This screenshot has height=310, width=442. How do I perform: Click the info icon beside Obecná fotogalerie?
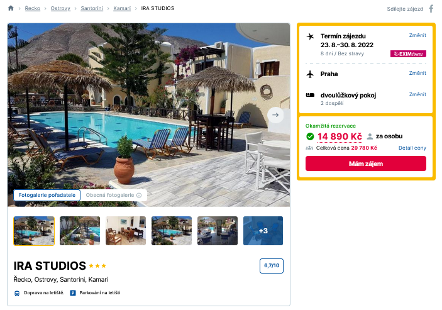point(139,196)
